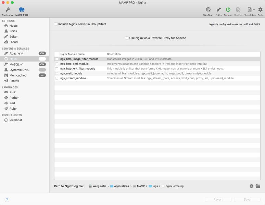
Task: Open Prefs gear icon
Action: click(260, 10)
